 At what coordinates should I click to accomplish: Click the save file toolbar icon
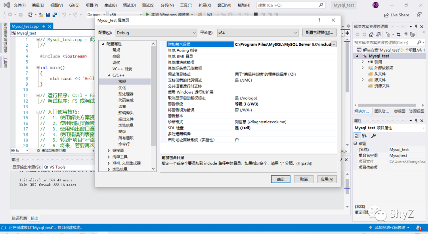pyautogui.click(x=48, y=15)
